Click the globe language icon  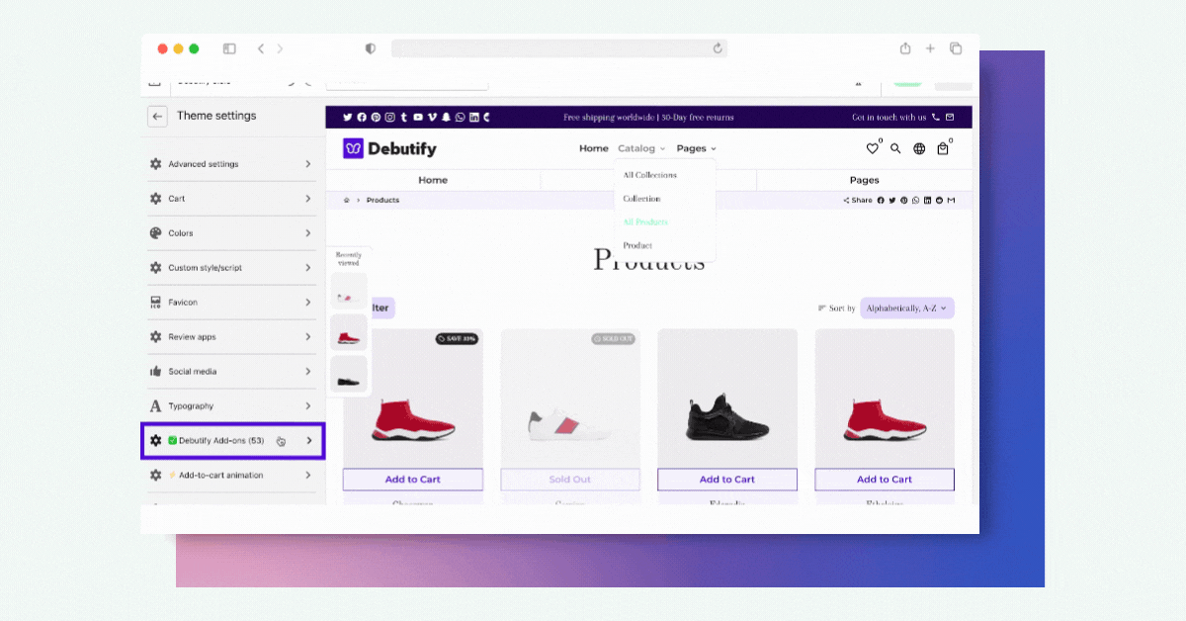[x=919, y=149]
